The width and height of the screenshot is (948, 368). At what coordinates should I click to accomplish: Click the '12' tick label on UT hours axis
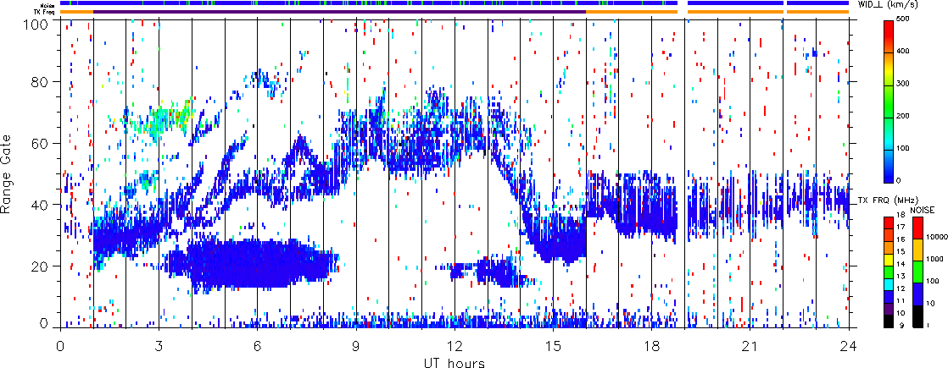(454, 346)
